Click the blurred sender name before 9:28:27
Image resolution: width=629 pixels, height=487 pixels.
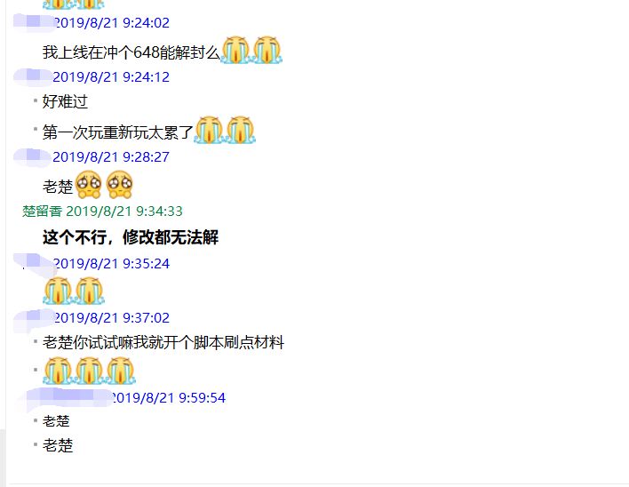33,156
